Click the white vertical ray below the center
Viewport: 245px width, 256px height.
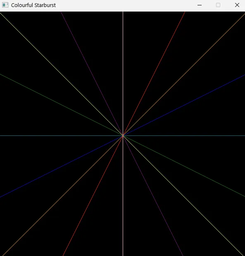pyautogui.click(x=123, y=196)
